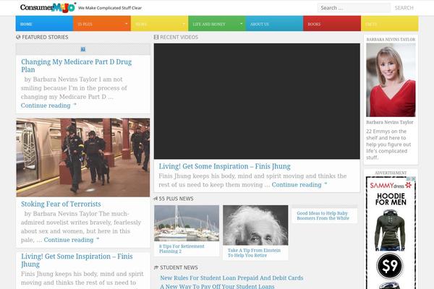Screen dimensions: 434x289
Task: Open A New Way To Pay Off Student Loans
Action: (x=217, y=286)
